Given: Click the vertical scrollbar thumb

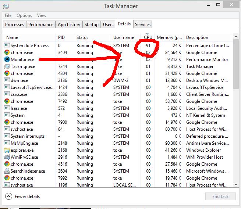Looking at the screenshot, I should tap(236, 64).
